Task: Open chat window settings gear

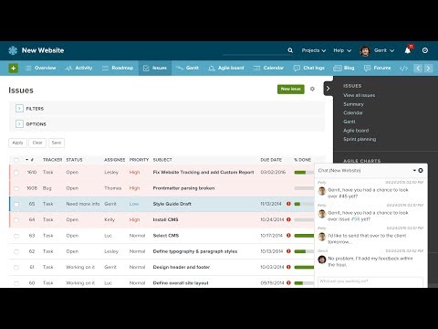Action: coord(421,170)
